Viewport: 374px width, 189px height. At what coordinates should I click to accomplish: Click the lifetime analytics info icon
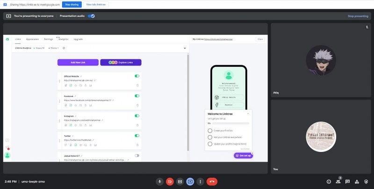[x=64, y=48]
